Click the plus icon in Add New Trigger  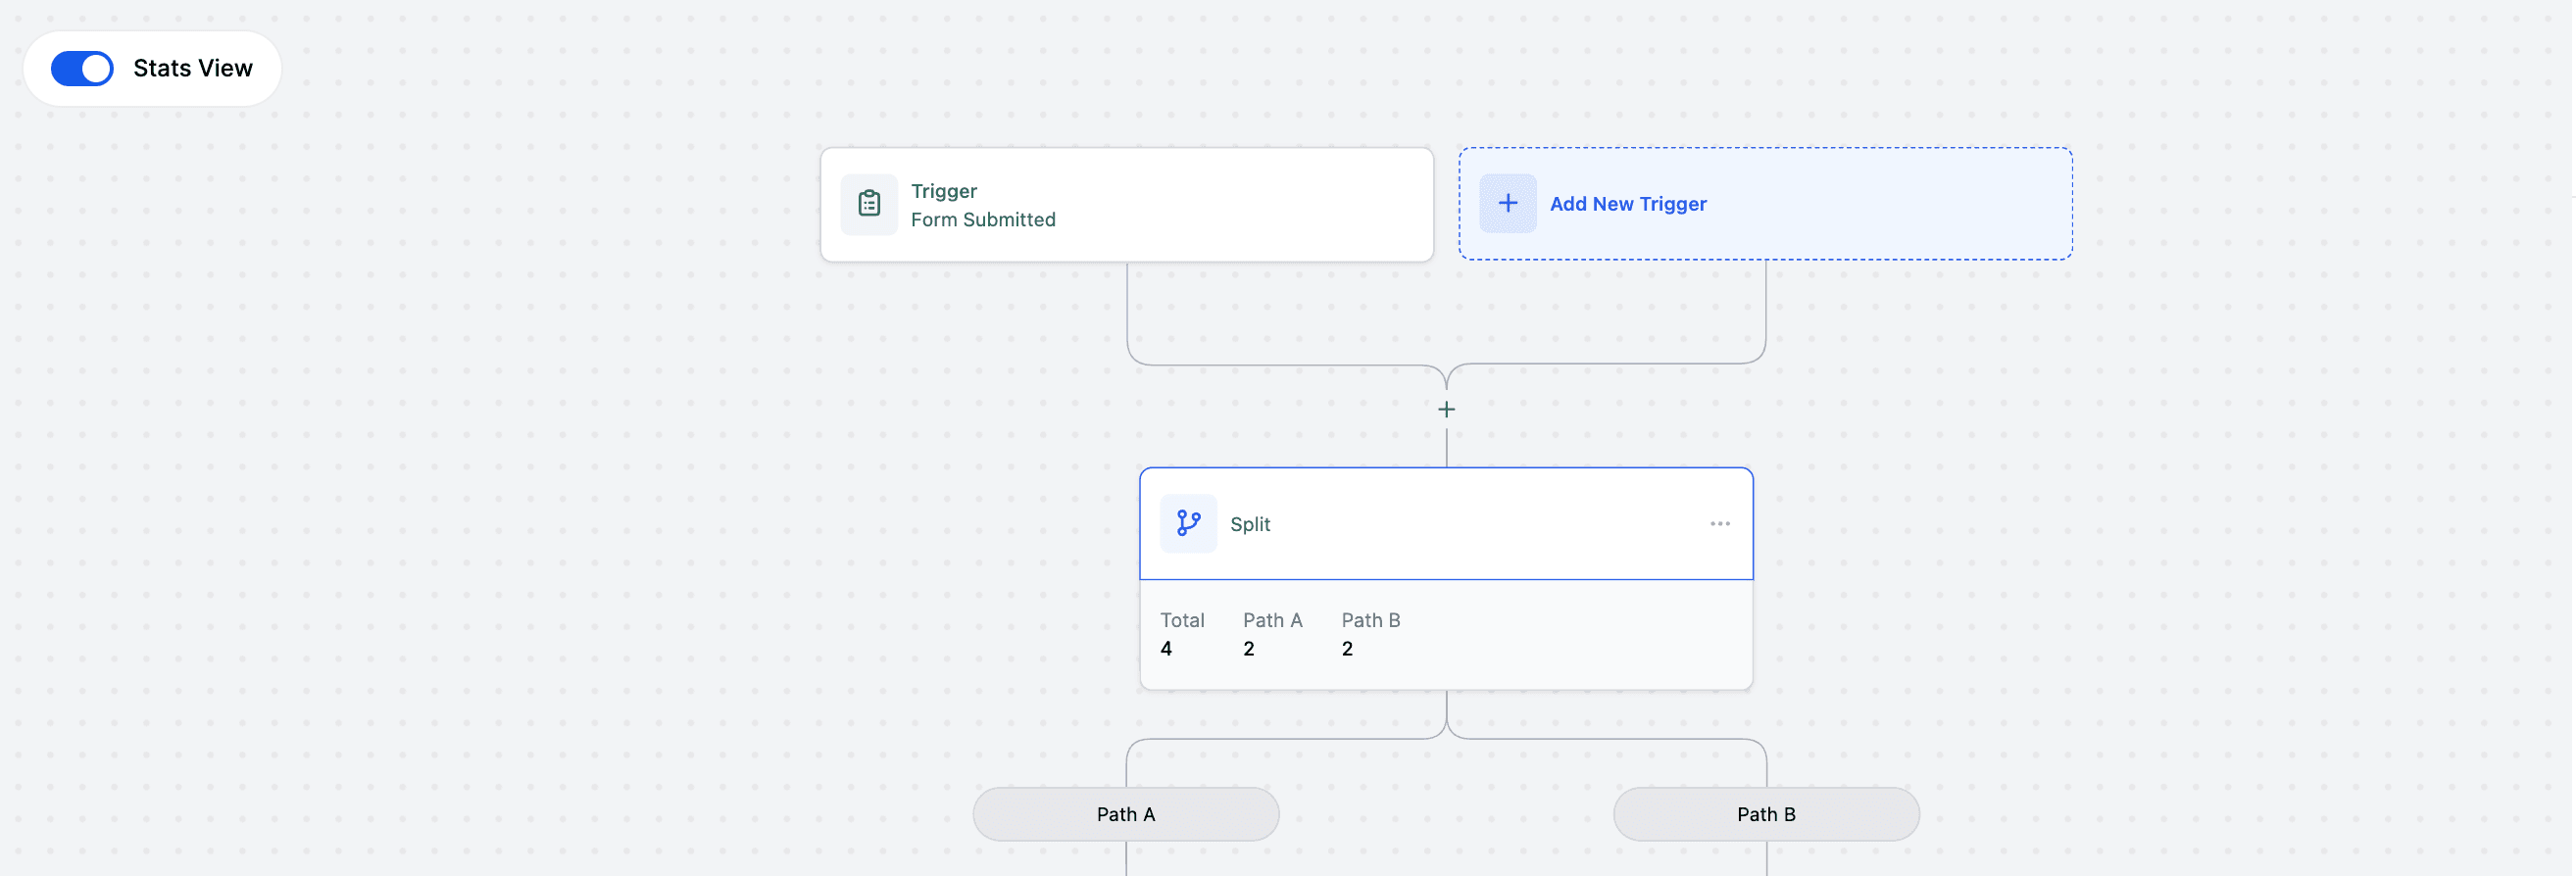[1507, 204]
